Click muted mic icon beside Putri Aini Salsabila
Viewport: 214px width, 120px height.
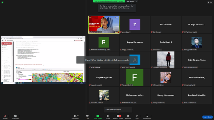183,103
